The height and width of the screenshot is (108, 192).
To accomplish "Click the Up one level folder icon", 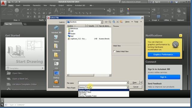I will 110,22.
